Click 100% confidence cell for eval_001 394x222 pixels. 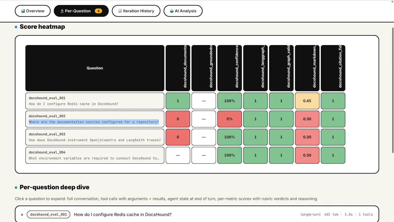coord(230,101)
